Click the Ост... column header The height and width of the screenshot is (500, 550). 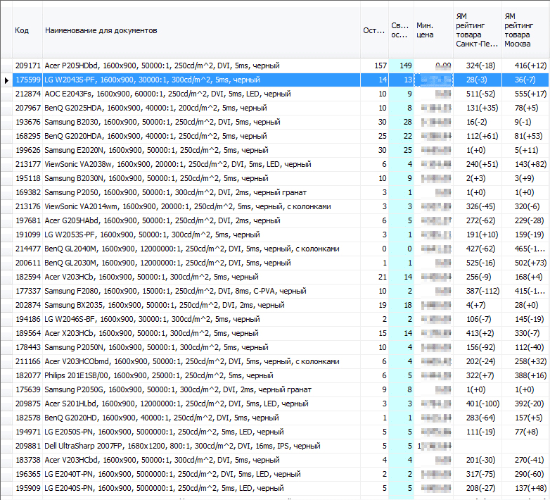pos(374,30)
